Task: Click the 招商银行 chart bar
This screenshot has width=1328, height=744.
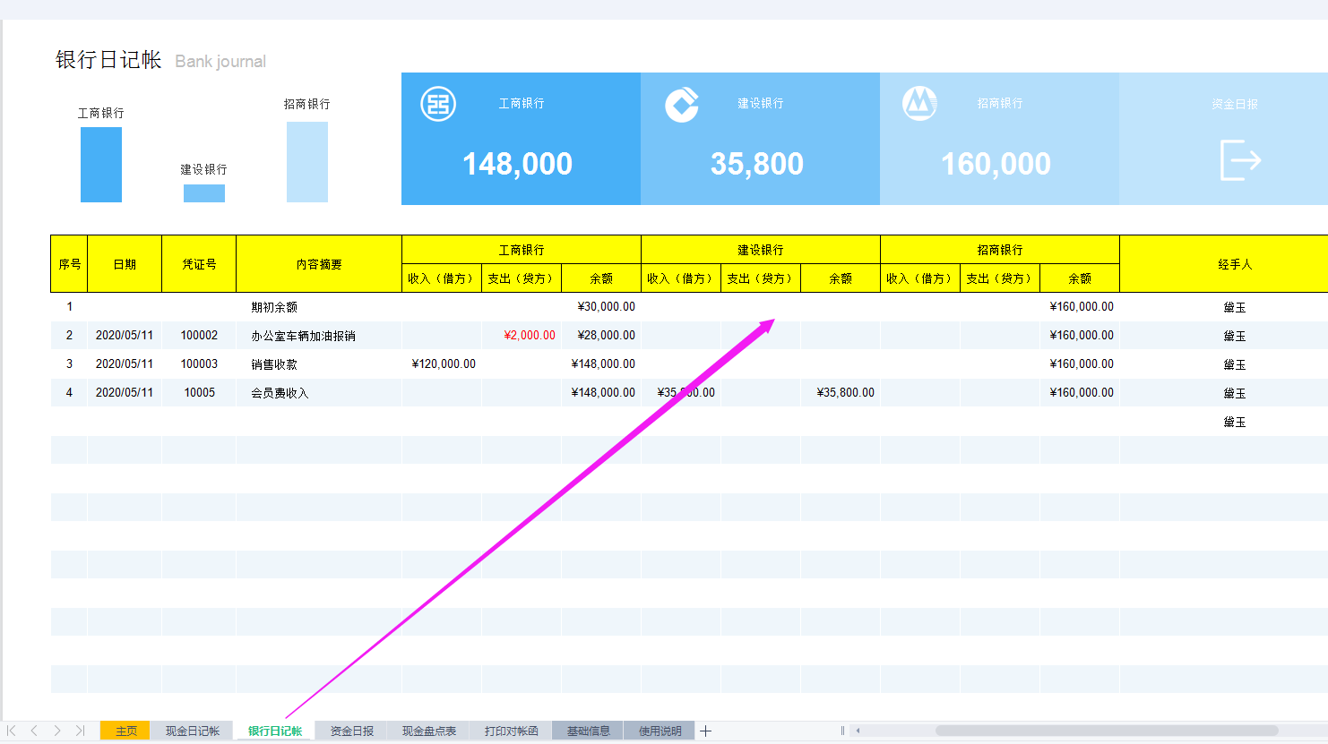Action: [x=307, y=162]
